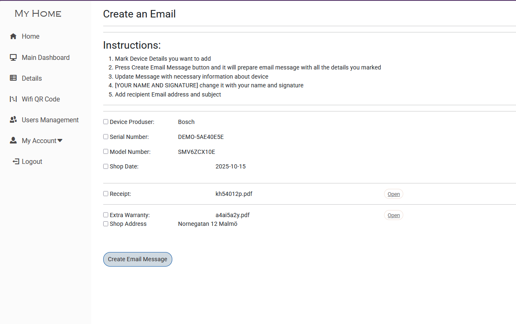
Task: Click the Wifi QR Code icon
Action: [13, 99]
